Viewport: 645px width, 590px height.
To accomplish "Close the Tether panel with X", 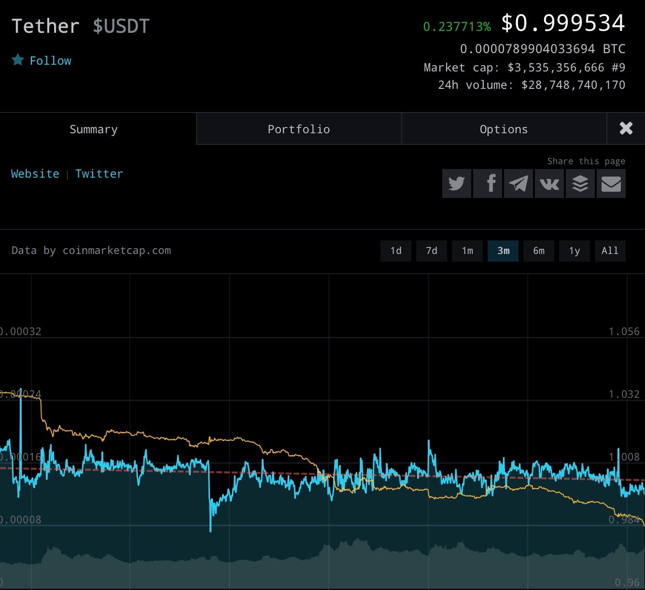I will tap(626, 128).
